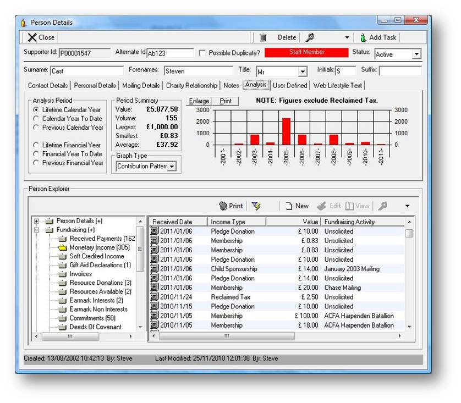Open the Title dropdown
The height and width of the screenshot is (403, 461).
pos(303,71)
